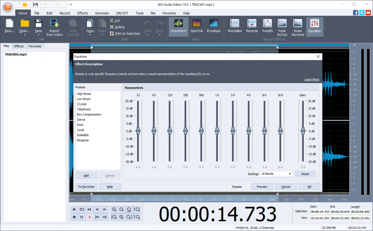Start recording with the red record button
This screenshot has height=231, width=373.
[89, 217]
